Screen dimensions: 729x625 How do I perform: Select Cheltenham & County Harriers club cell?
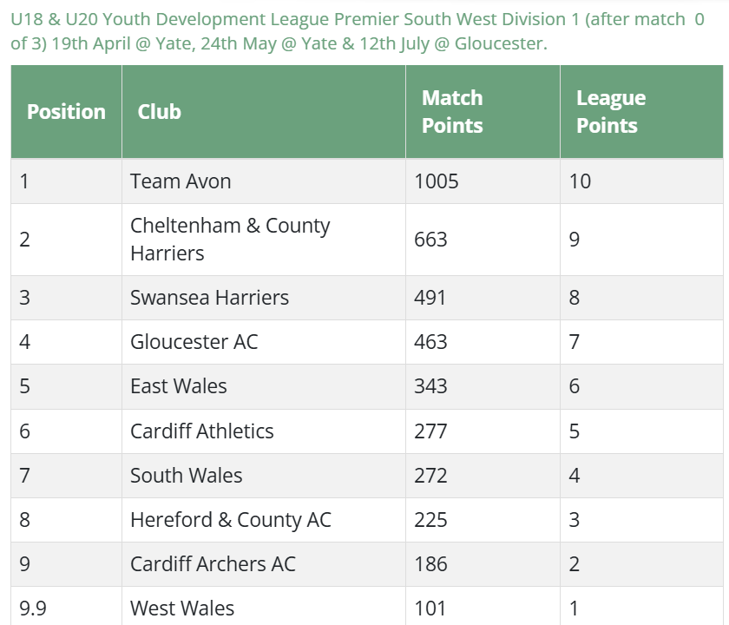point(230,240)
